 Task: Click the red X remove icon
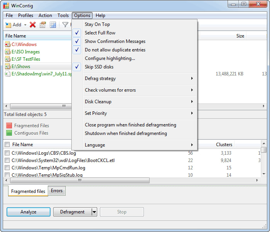click(32, 25)
